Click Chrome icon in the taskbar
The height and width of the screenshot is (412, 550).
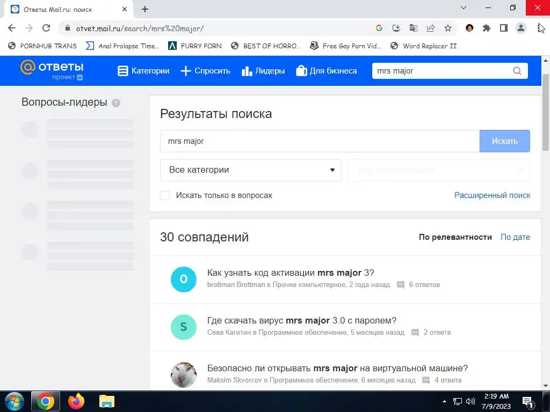(45, 401)
